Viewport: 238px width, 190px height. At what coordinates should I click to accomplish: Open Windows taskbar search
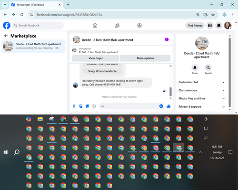pyautogui.click(x=17, y=152)
